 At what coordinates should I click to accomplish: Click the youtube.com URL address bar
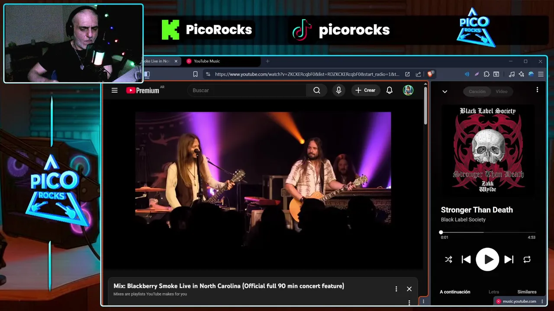[307, 74]
